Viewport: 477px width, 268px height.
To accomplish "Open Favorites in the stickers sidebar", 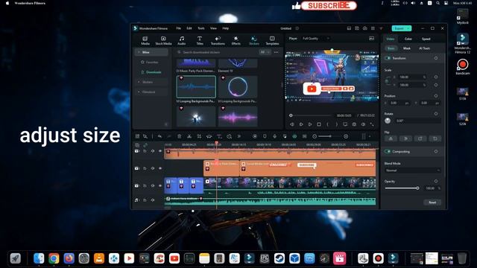I will coord(152,63).
